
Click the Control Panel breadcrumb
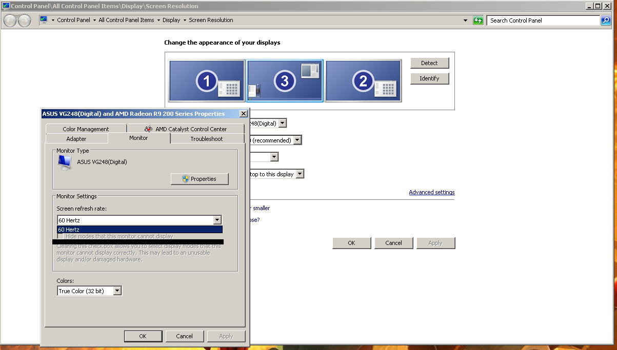tap(73, 20)
